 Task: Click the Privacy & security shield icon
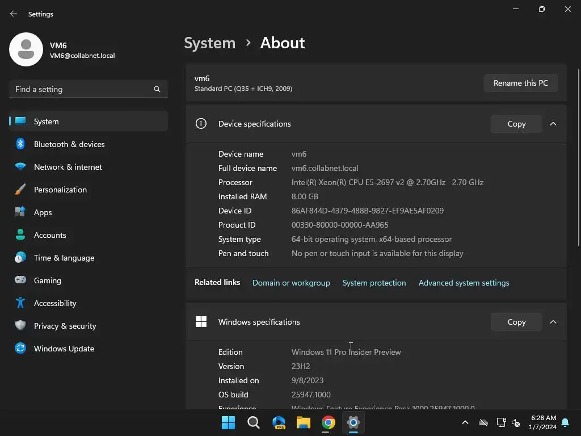(20, 325)
